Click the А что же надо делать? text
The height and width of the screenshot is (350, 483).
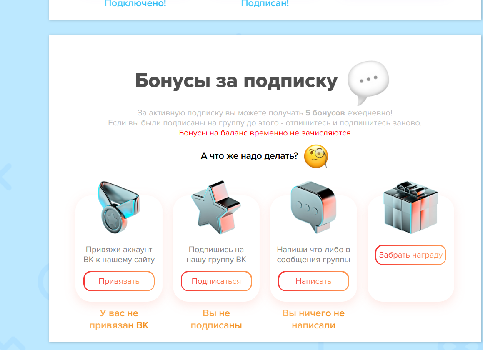(x=250, y=156)
